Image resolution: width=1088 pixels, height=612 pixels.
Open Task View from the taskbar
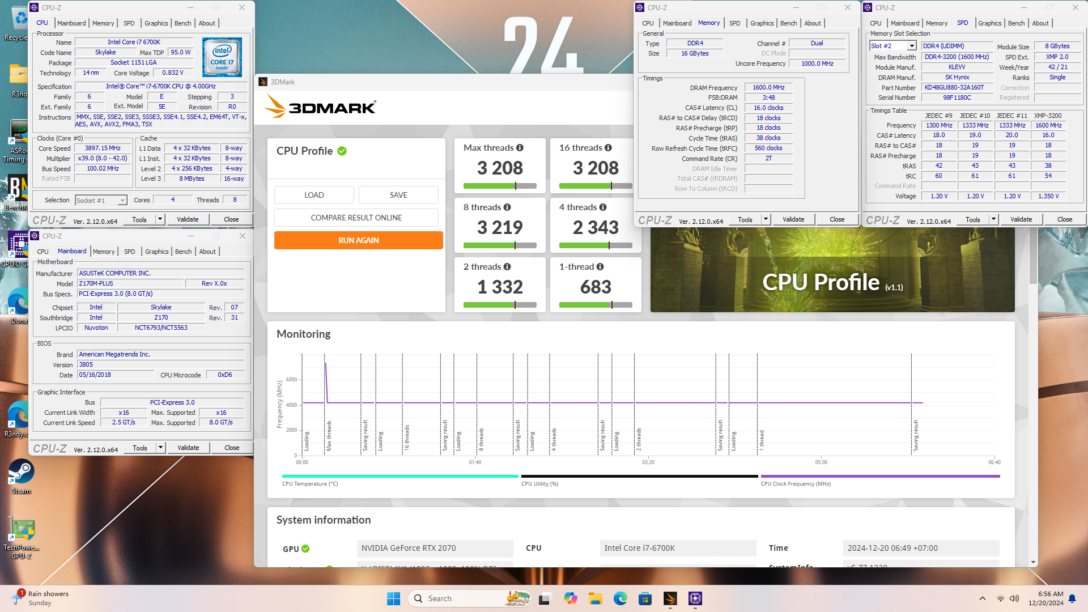[545, 598]
